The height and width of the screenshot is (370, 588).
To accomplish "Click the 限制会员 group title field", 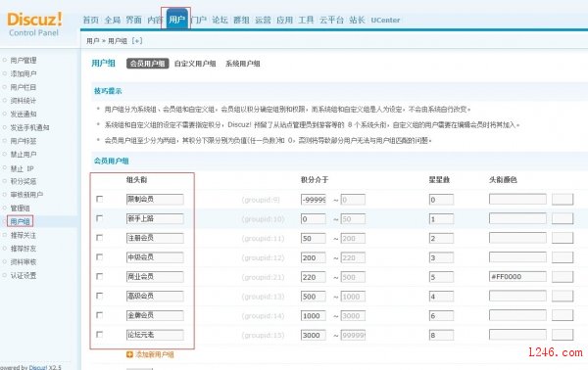I will pos(155,200).
